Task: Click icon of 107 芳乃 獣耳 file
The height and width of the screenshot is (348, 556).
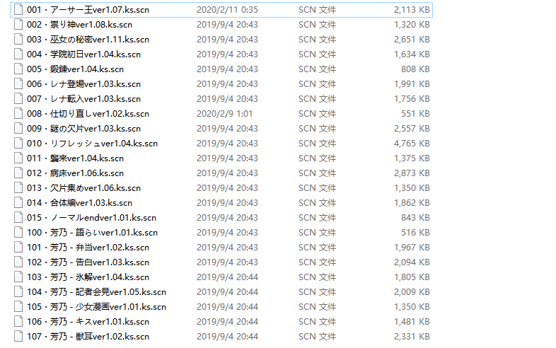Action: coord(18,336)
